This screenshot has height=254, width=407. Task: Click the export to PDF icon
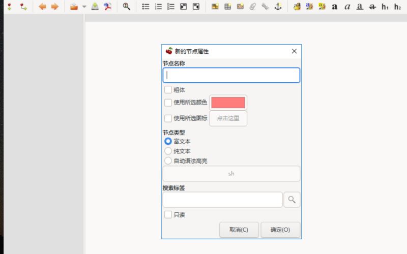click(x=107, y=7)
